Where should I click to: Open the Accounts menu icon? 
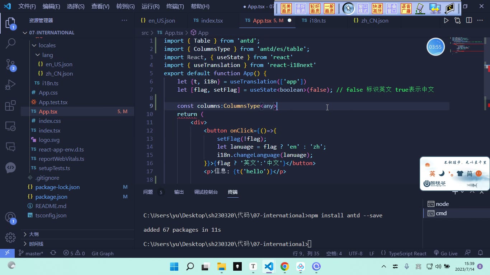[x=10, y=218]
